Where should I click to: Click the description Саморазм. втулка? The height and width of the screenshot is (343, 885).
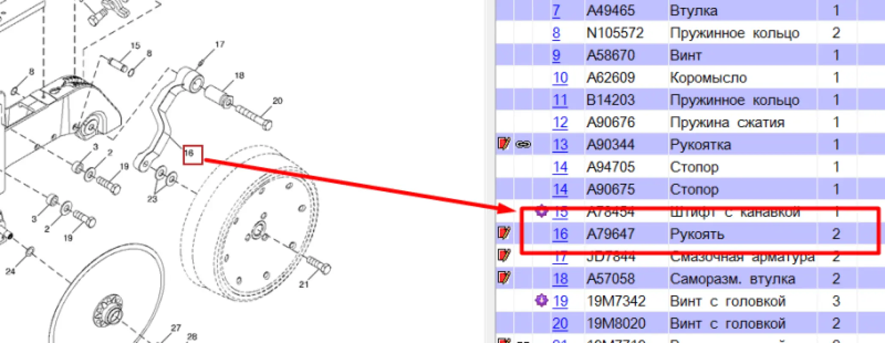coord(732,279)
